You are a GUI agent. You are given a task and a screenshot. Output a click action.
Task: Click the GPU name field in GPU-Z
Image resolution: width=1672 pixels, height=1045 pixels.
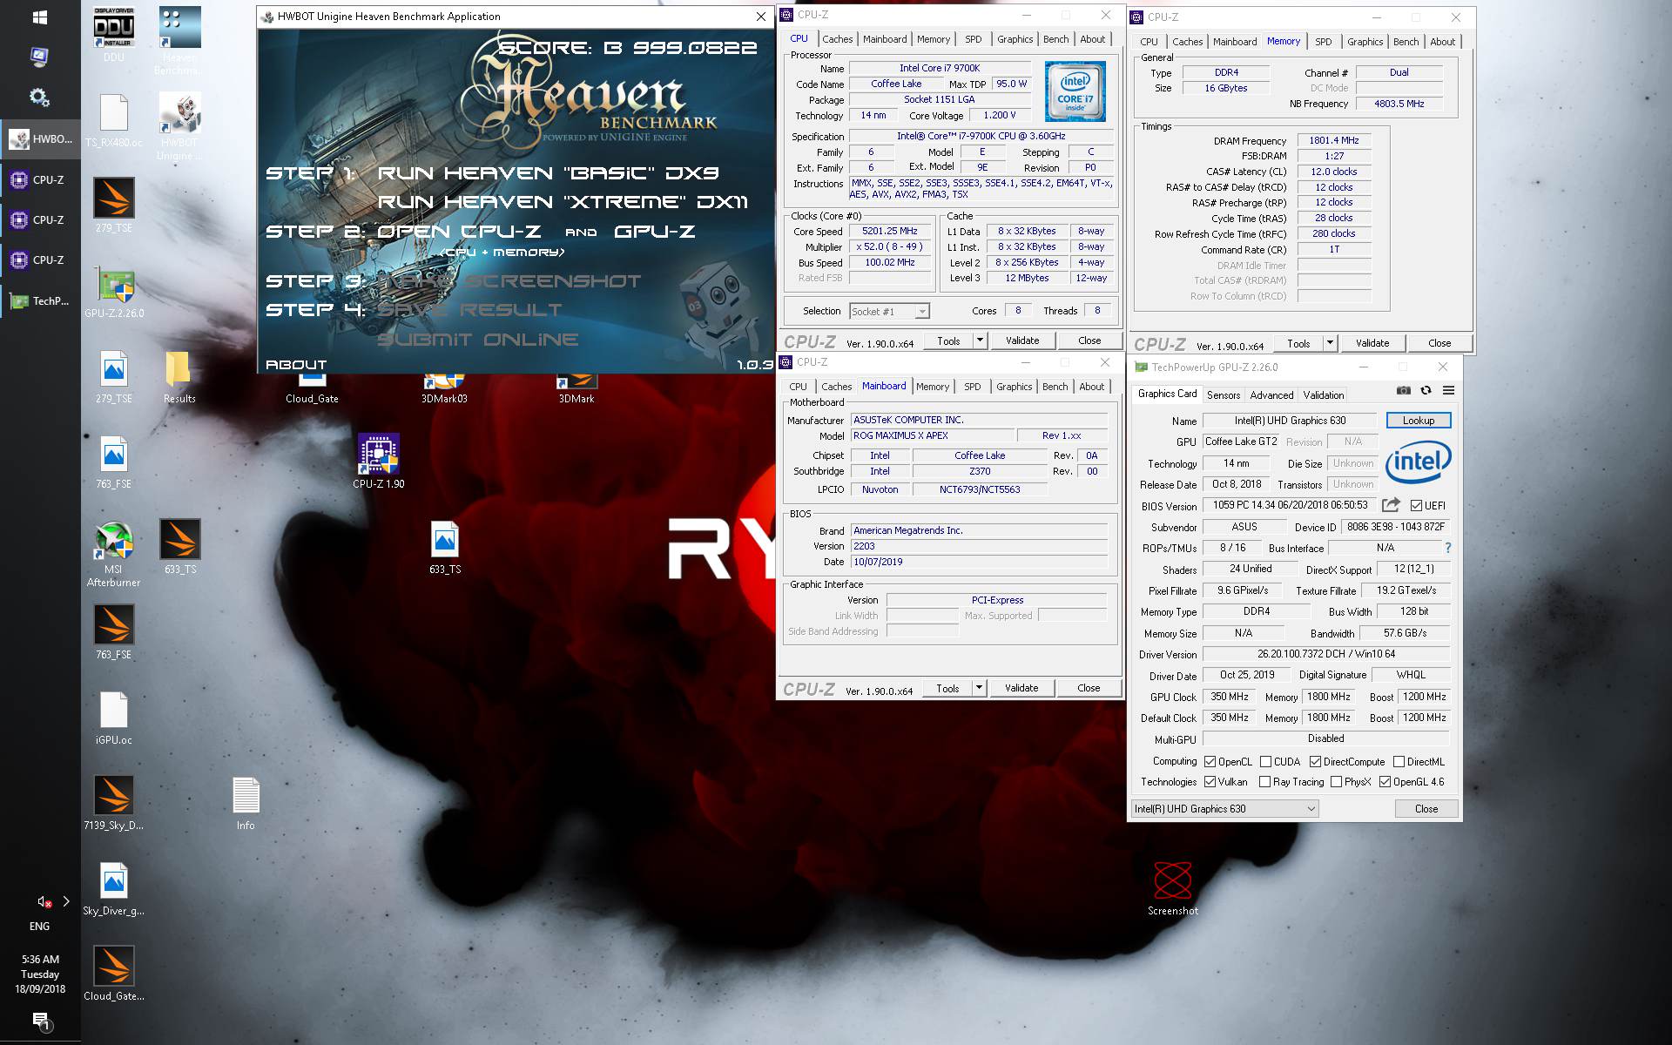1290,421
